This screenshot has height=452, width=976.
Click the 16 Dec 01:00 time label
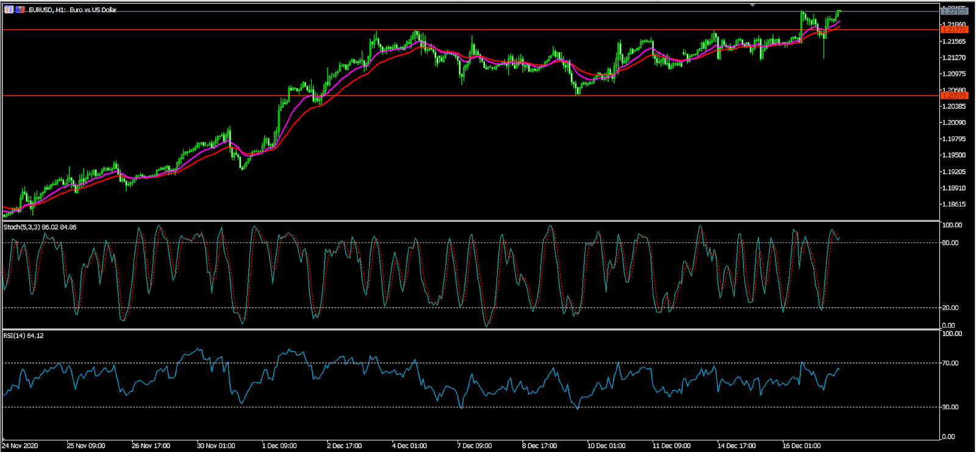coord(801,446)
